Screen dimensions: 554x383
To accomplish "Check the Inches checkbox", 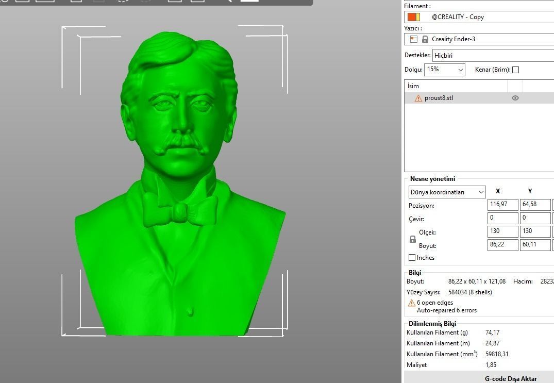I will click(x=412, y=258).
